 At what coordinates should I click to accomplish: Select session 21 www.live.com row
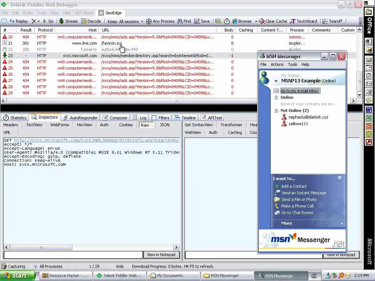(178, 43)
